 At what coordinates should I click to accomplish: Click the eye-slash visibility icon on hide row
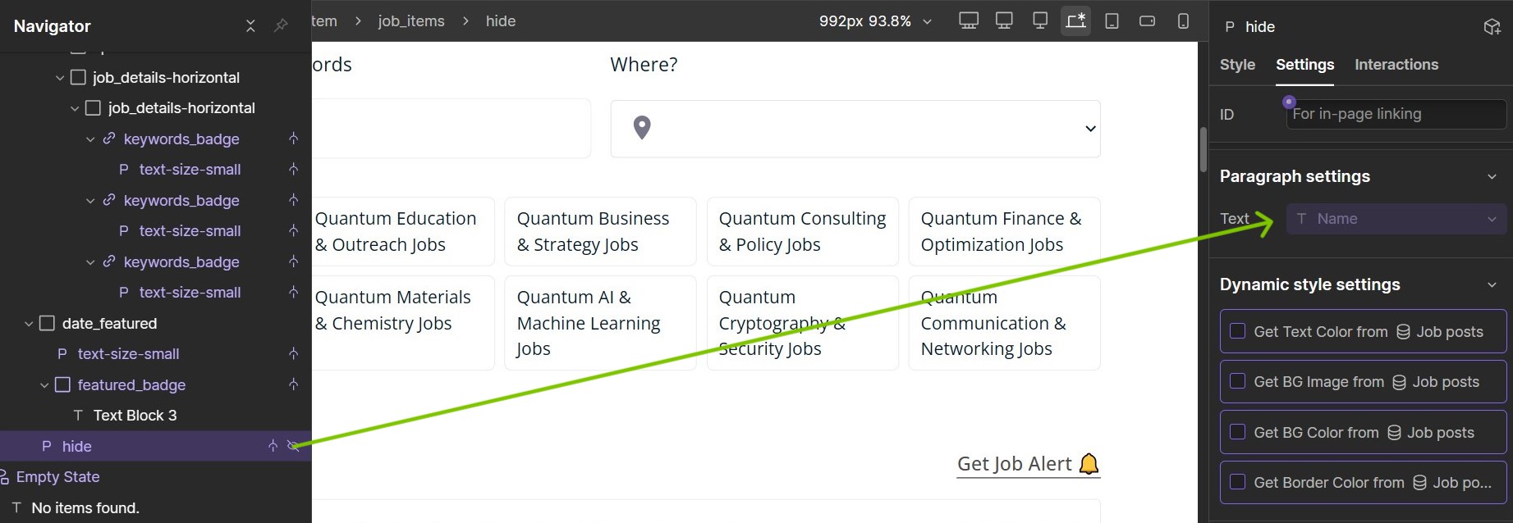293,446
